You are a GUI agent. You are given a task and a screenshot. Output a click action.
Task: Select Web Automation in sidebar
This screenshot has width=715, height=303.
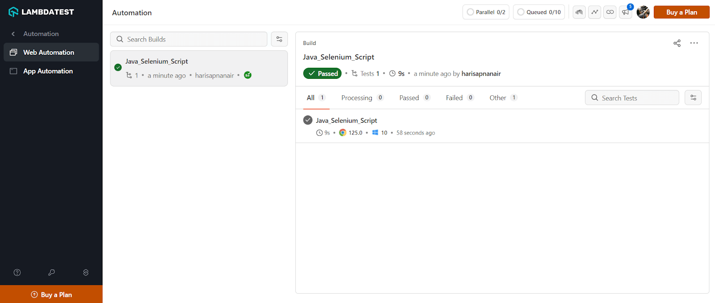(48, 53)
